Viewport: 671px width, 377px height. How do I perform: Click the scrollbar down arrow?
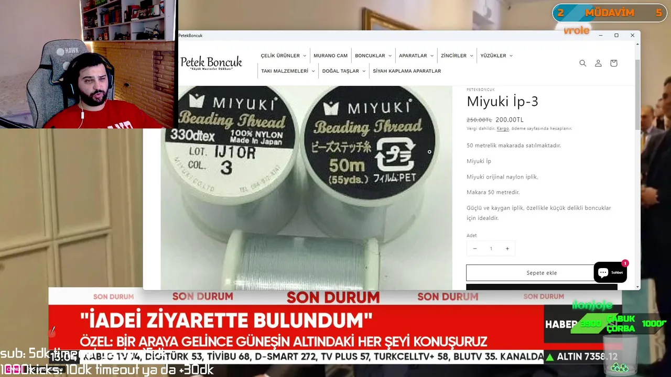point(637,286)
